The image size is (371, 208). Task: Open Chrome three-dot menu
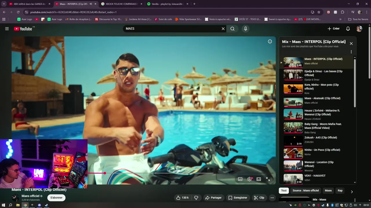coord(367,12)
